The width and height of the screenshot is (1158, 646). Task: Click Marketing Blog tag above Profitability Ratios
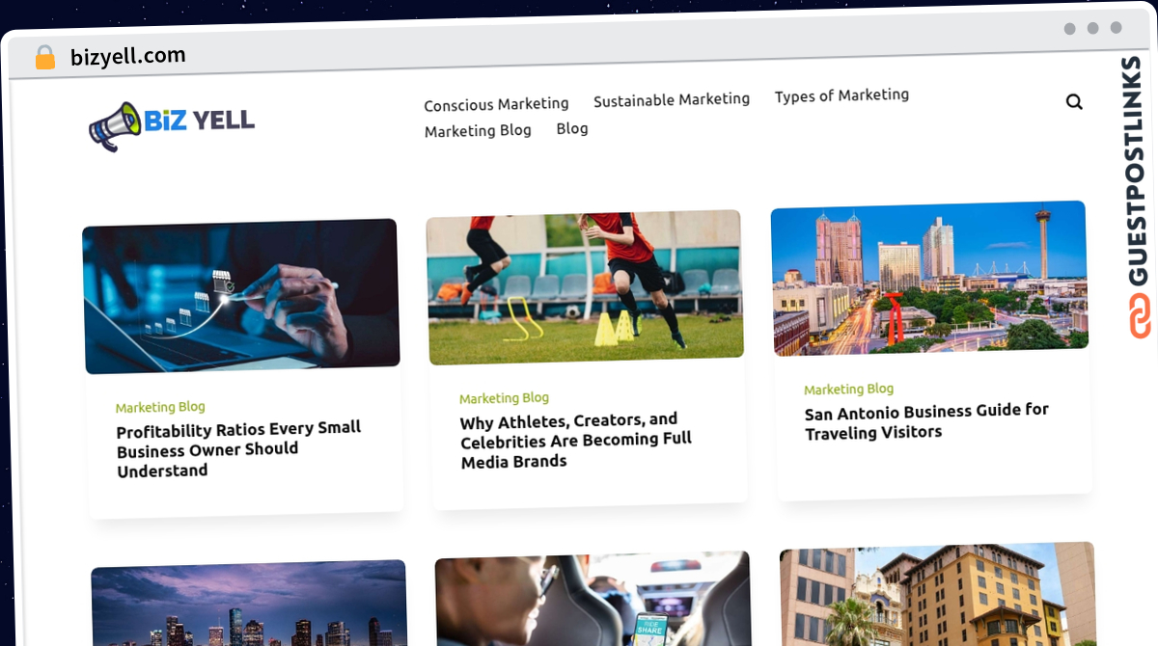click(160, 407)
